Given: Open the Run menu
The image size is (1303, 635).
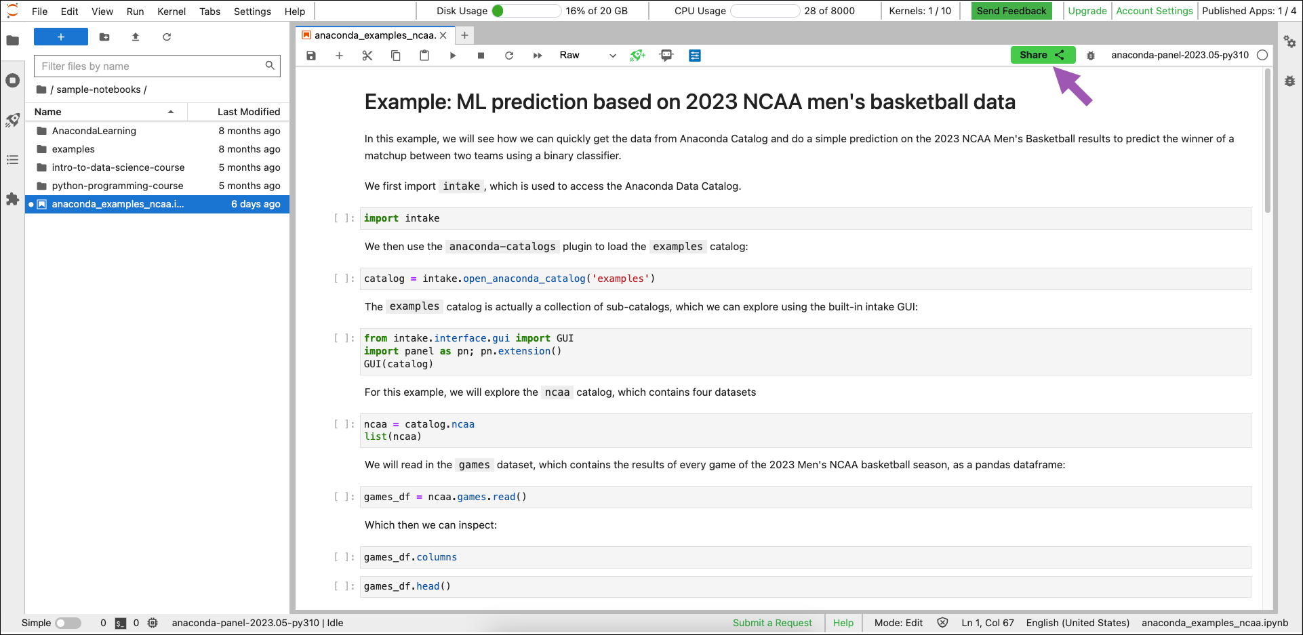Looking at the screenshot, I should [135, 12].
